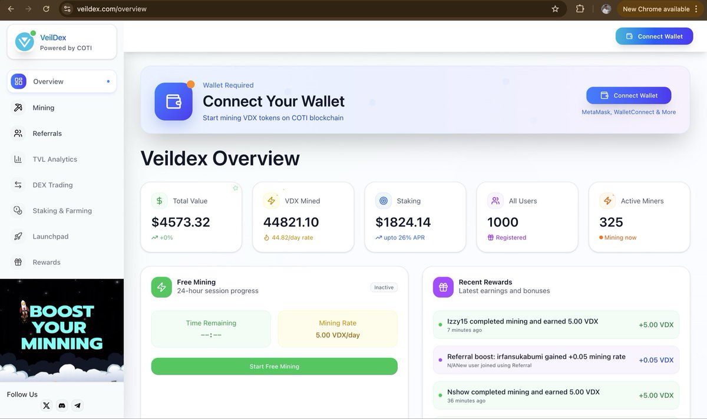
Task: Click the $1824.14 staking figure
Action: (x=403, y=222)
